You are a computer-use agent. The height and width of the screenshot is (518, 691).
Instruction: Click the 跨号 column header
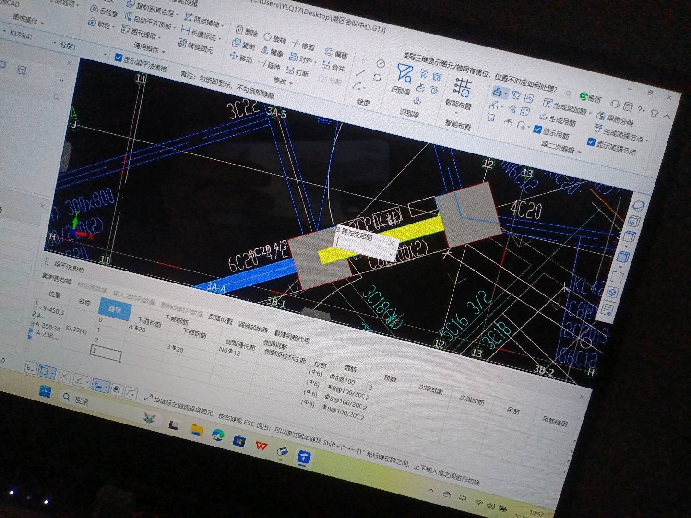pos(114,309)
